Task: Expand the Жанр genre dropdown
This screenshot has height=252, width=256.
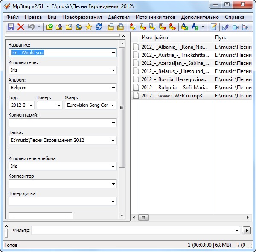Action: pyautogui.click(x=113, y=105)
